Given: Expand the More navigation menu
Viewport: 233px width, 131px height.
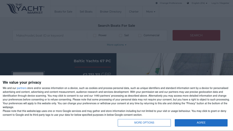Looking at the screenshot, I should tap(151, 12).
